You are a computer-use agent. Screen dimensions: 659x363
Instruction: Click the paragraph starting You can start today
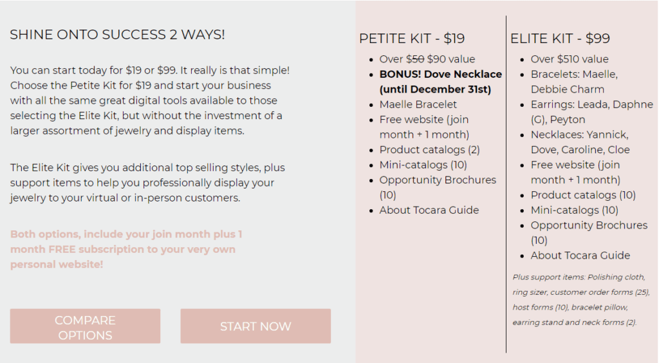click(150, 100)
